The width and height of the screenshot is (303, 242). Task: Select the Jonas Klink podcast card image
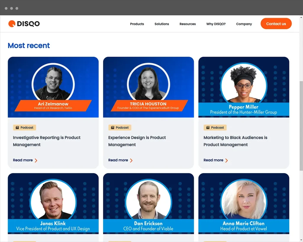(x=53, y=203)
